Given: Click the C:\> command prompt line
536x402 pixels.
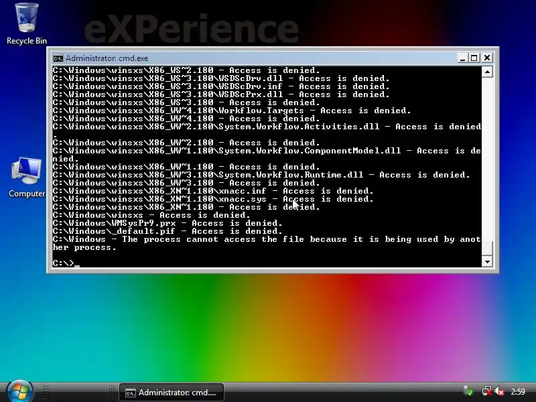Looking at the screenshot, I should coord(66,263).
